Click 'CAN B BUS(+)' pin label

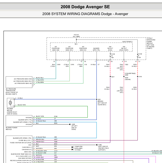tap(27, 150)
